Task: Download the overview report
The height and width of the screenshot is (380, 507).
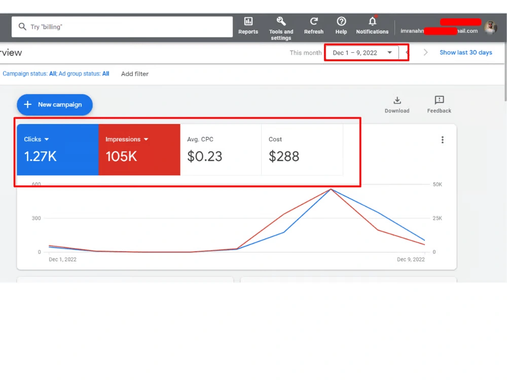Action: point(397,105)
